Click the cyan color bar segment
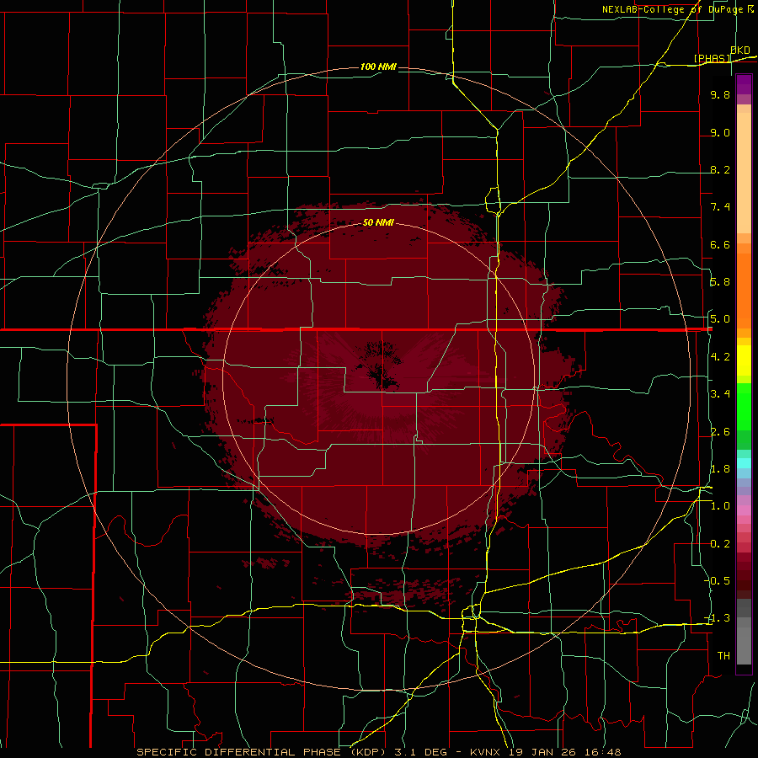Screen dimensions: 758x758 pyautogui.click(x=744, y=463)
